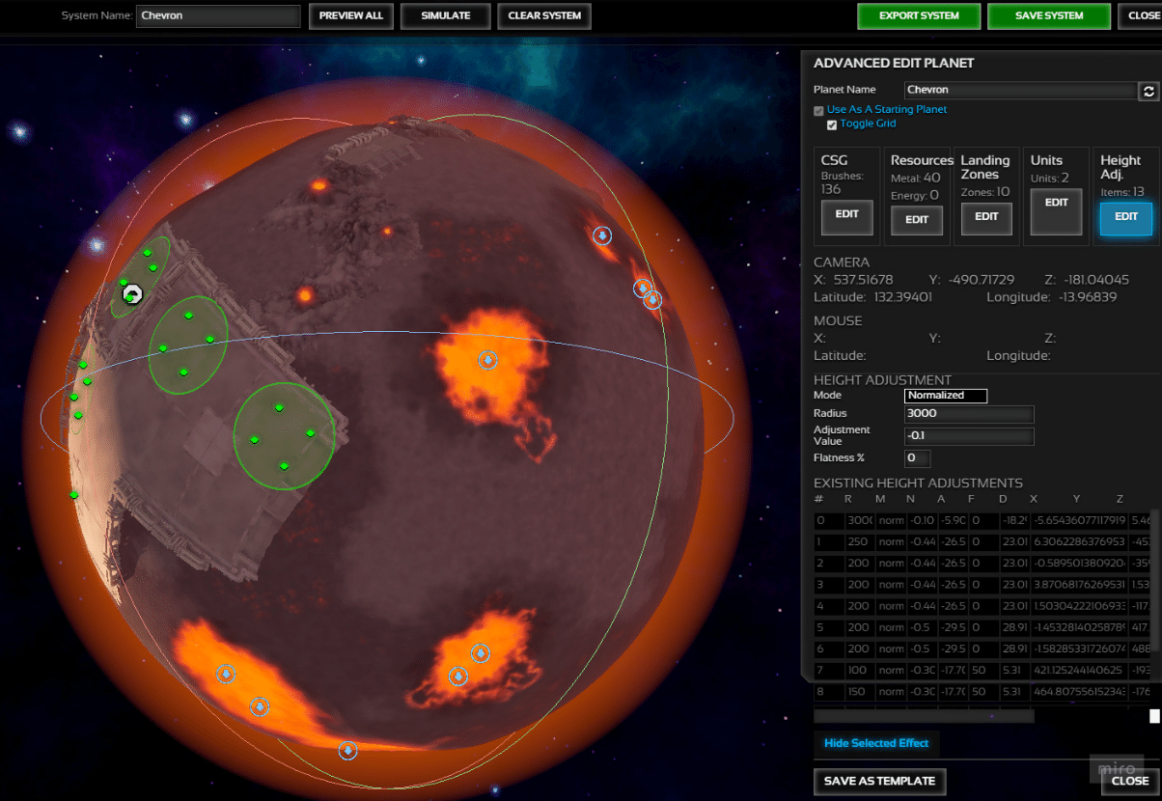The image size is (1162, 801).
Task: Select height adjustment row 5
Action: (x=982, y=627)
